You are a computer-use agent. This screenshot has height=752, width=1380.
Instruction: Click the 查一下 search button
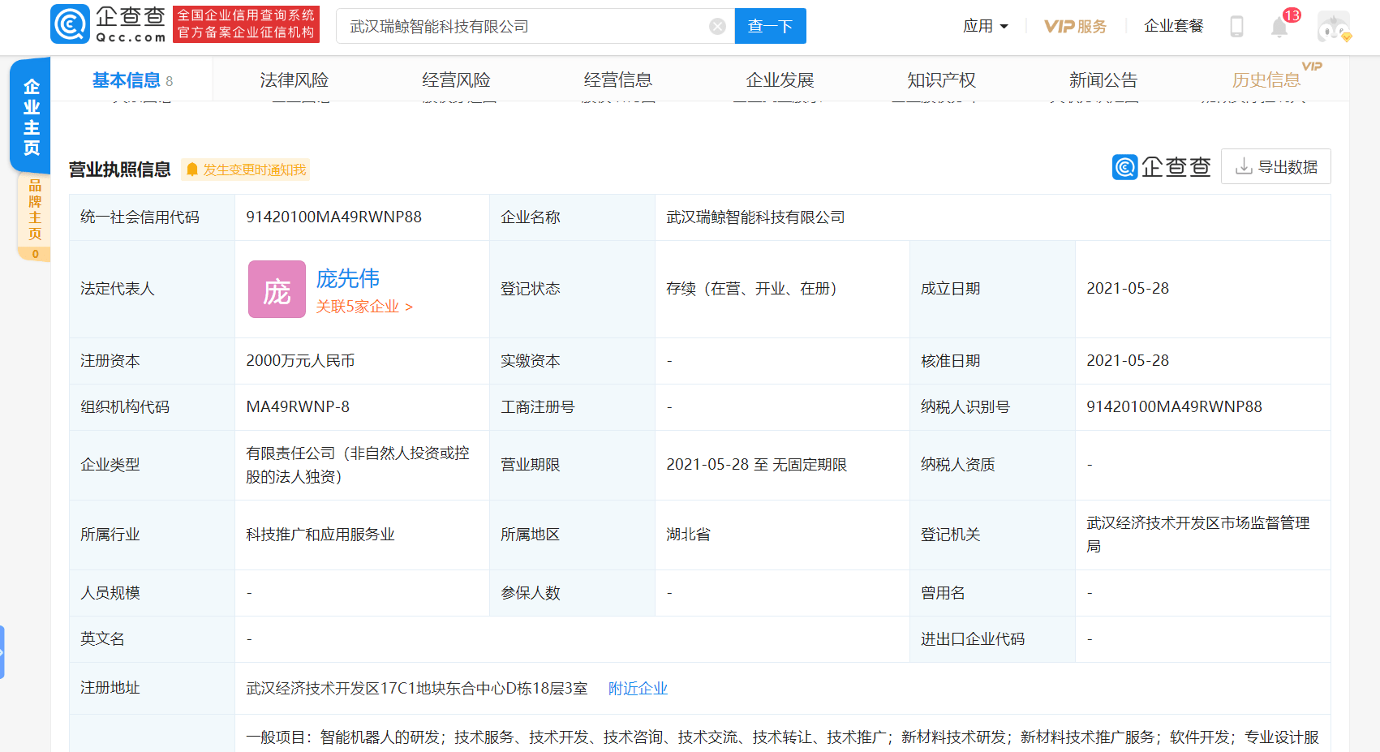(x=769, y=26)
